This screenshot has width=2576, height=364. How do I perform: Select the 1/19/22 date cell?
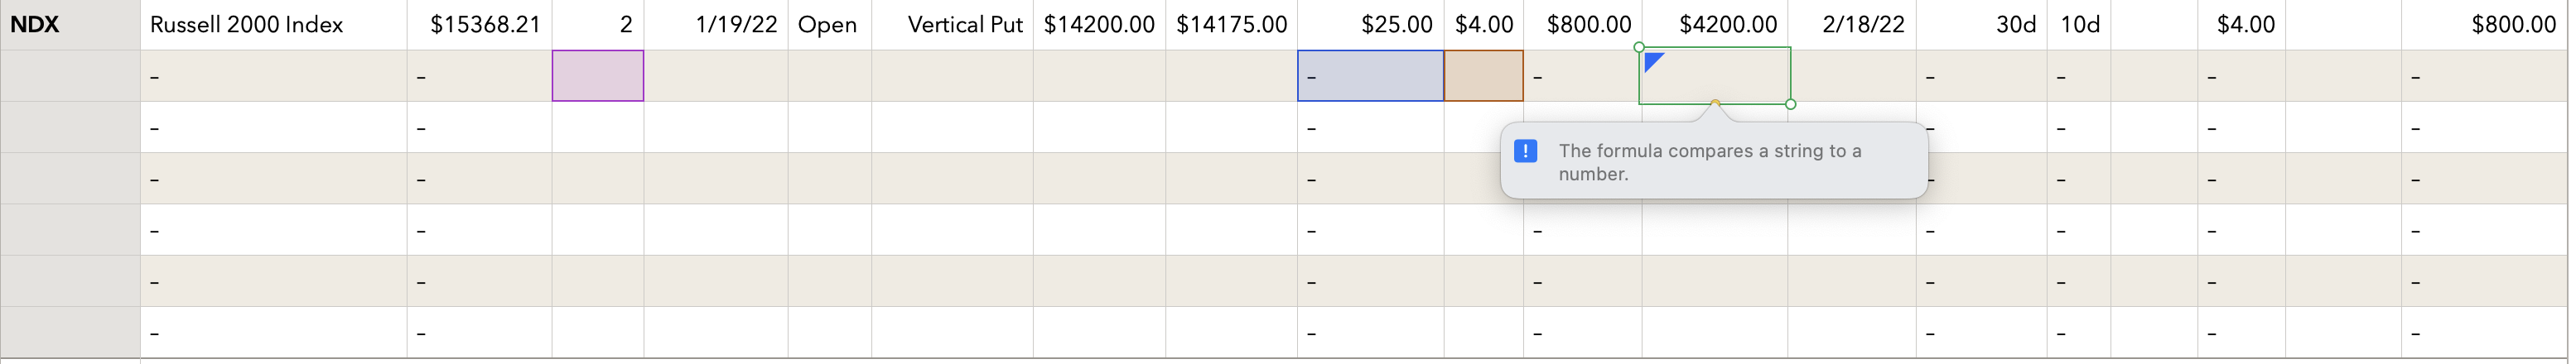[716, 25]
